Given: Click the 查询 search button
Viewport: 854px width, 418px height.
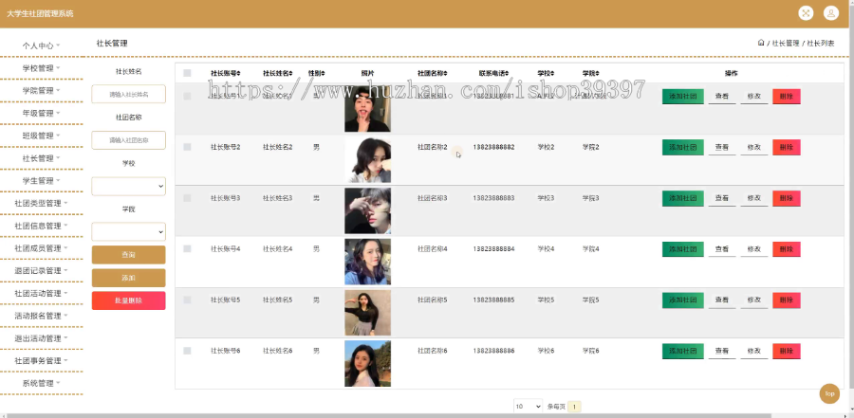Looking at the screenshot, I should [128, 255].
